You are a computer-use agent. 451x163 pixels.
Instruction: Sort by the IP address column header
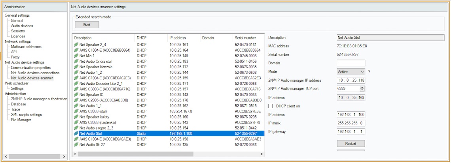(x=184, y=38)
